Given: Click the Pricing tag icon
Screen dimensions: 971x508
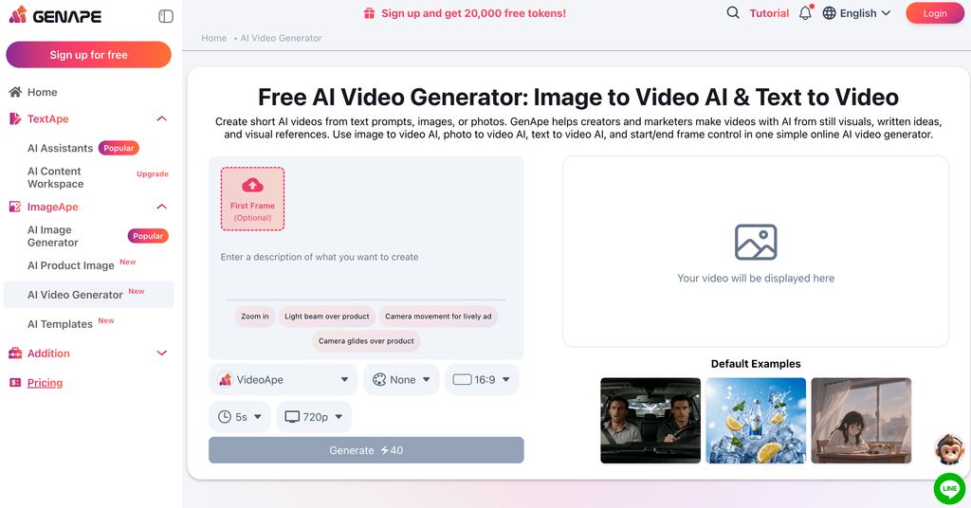Looking at the screenshot, I should [15, 382].
